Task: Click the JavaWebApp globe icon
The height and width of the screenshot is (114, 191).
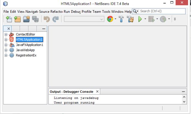Action: [12, 50]
